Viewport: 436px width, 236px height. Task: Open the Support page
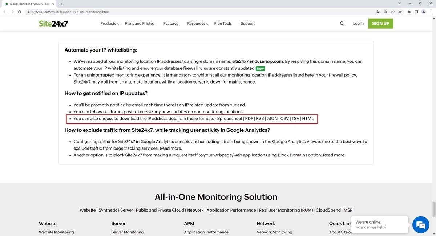(x=247, y=24)
